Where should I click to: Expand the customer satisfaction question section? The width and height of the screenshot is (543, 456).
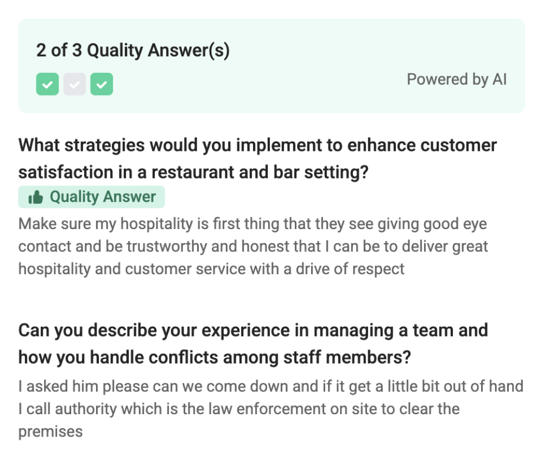[257, 159]
